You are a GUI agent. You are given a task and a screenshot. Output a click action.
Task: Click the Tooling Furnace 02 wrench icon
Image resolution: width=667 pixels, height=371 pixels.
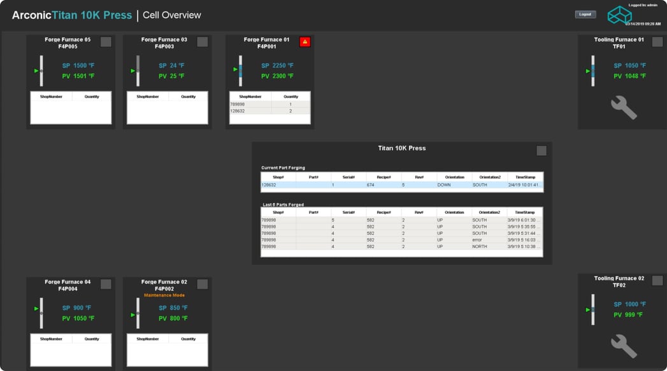pyautogui.click(x=624, y=346)
